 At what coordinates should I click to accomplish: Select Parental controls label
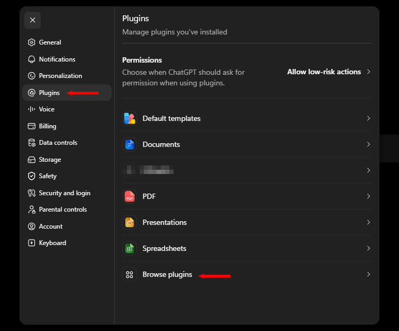[x=63, y=210]
